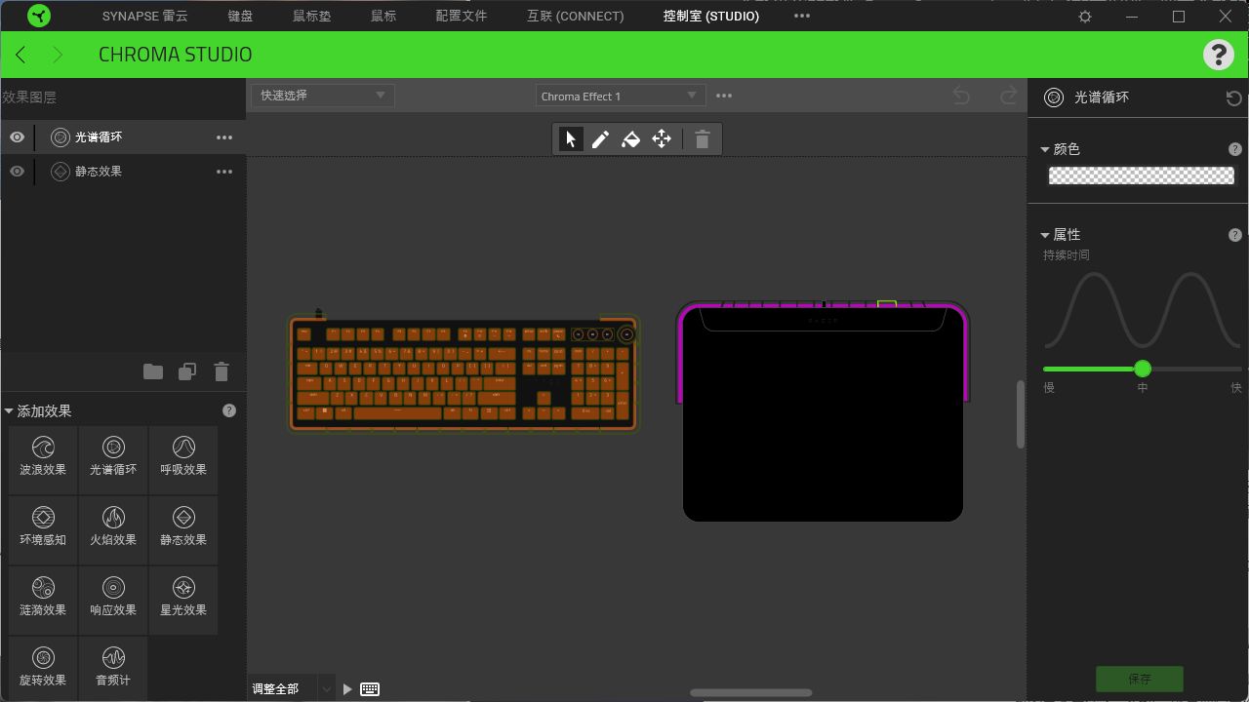
Task: Show more tabs via top ellipsis
Action: [x=802, y=16]
